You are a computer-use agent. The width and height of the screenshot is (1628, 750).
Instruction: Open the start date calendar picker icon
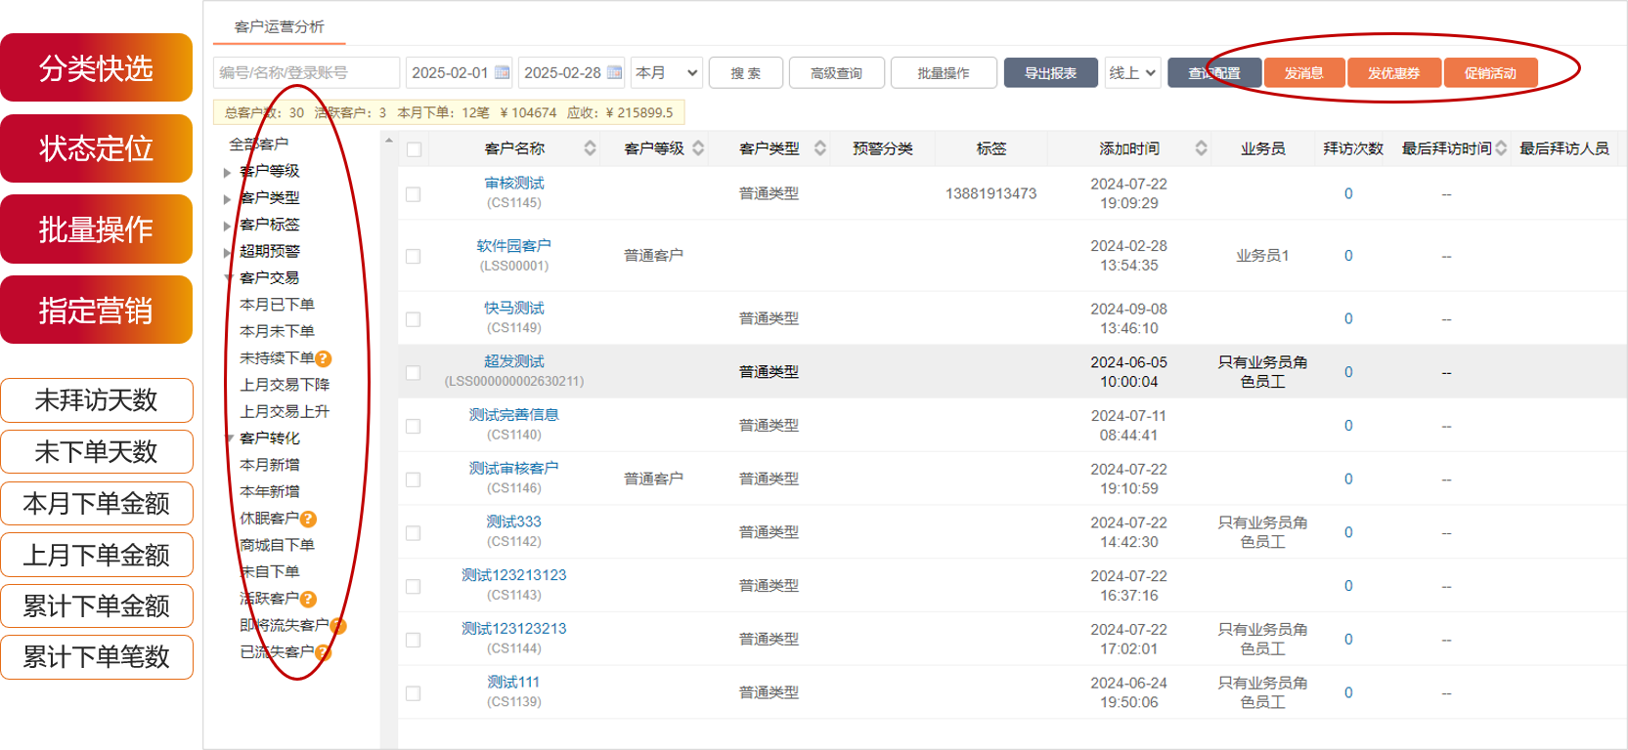502,72
